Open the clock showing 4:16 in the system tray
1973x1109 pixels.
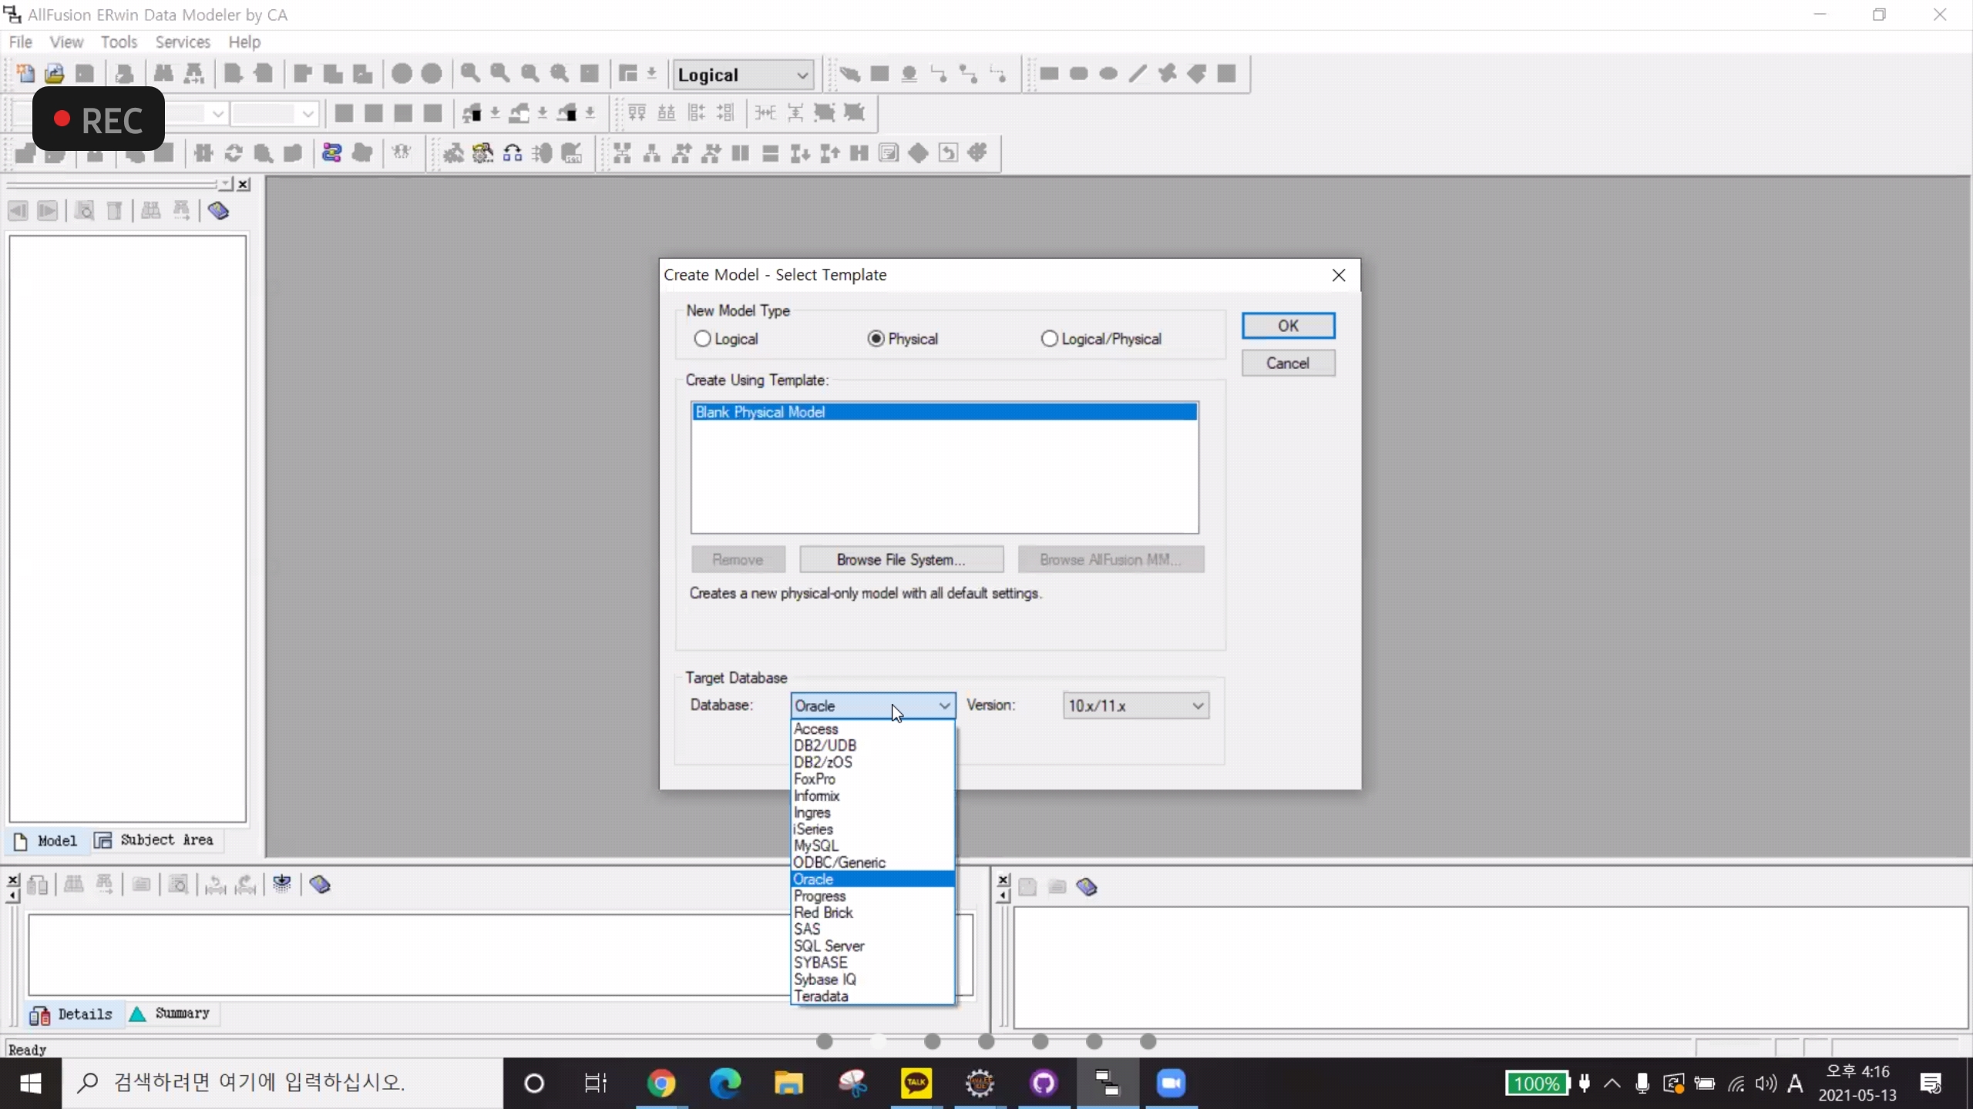(1857, 1083)
